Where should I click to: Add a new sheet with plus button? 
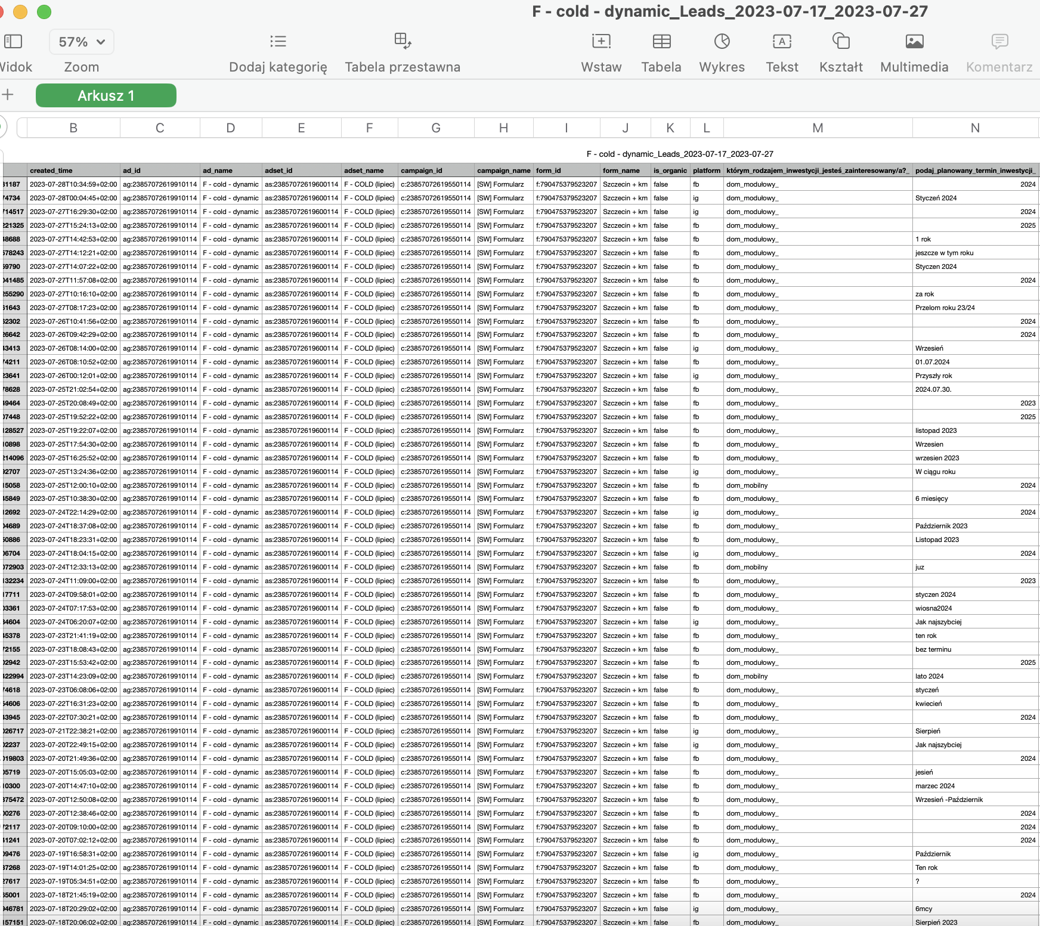coord(8,95)
